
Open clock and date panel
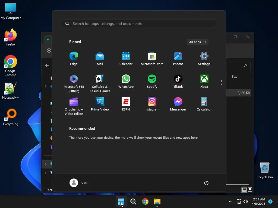click(258, 201)
